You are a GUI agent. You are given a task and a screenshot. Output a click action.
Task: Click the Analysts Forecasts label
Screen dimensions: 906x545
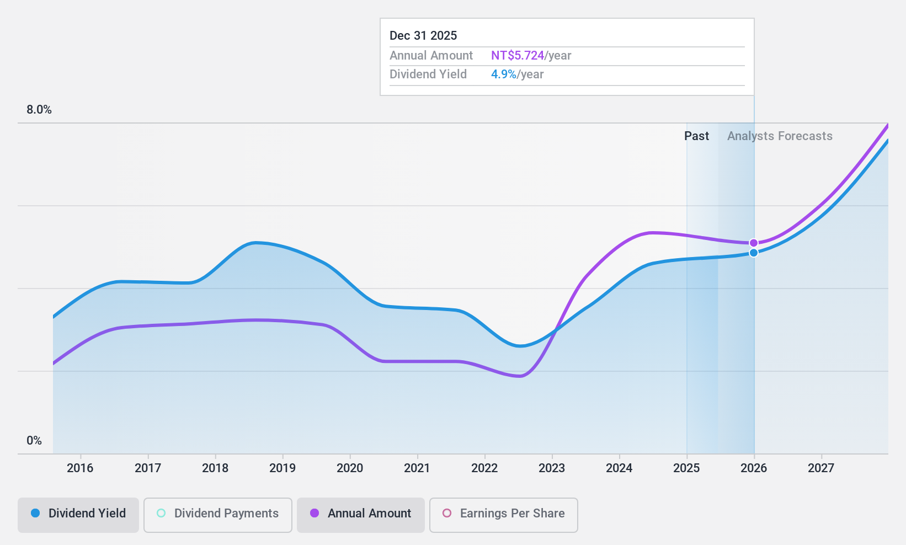click(x=780, y=136)
